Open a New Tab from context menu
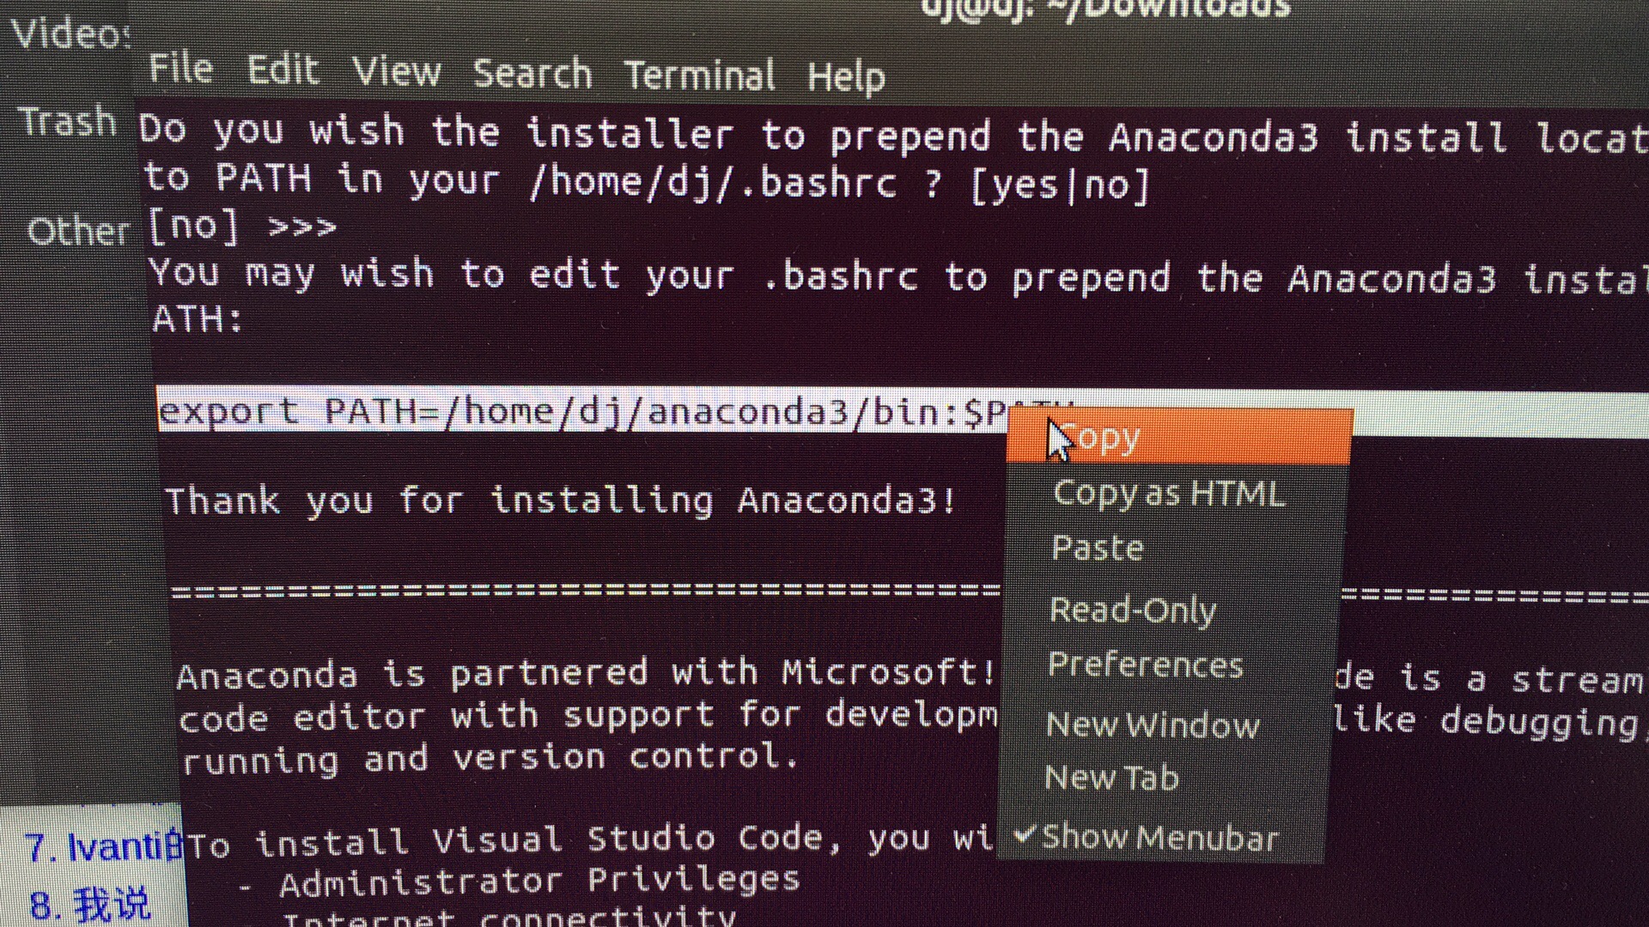 tap(1111, 778)
